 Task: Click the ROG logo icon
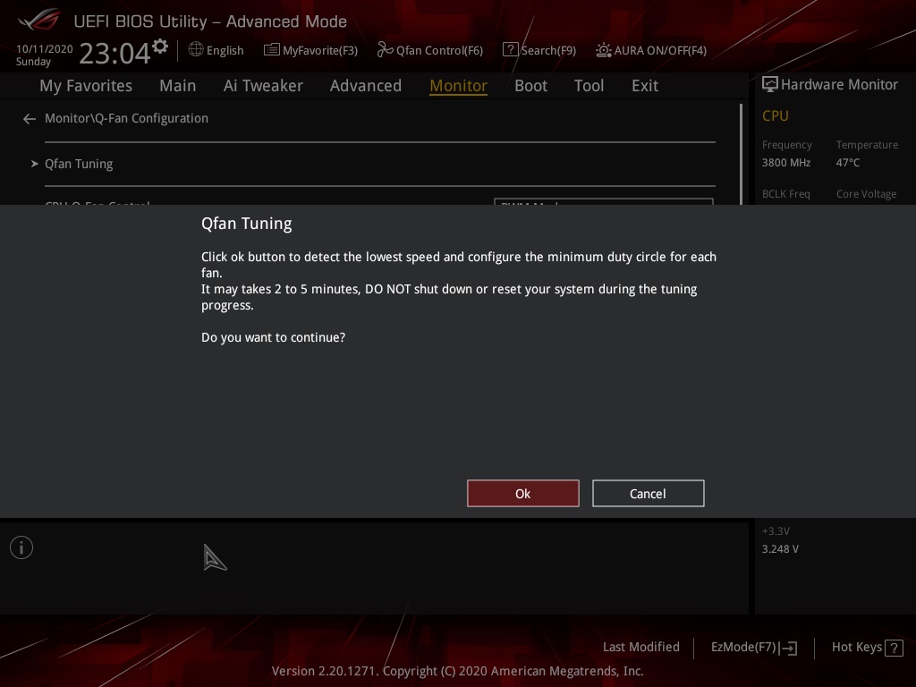pyautogui.click(x=38, y=20)
